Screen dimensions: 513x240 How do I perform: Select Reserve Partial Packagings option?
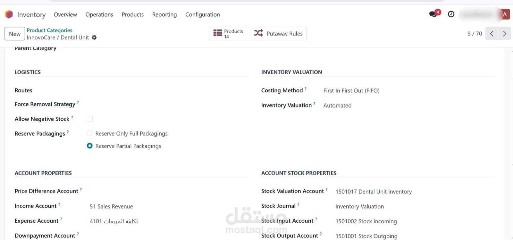(x=90, y=146)
